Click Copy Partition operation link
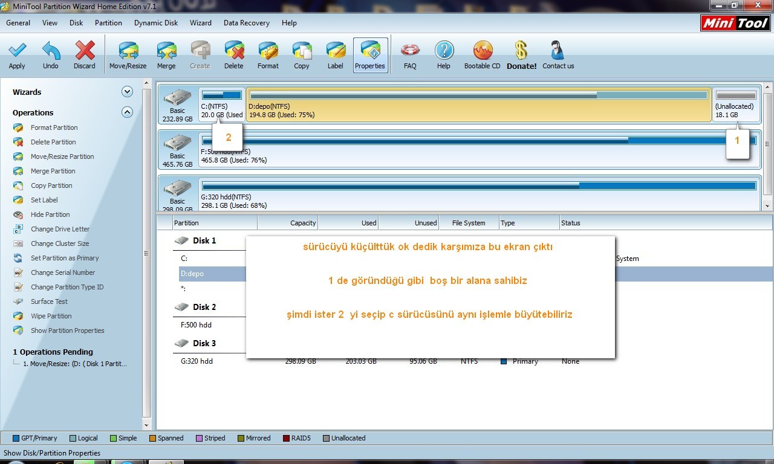This screenshot has height=464, width=774. (x=51, y=185)
